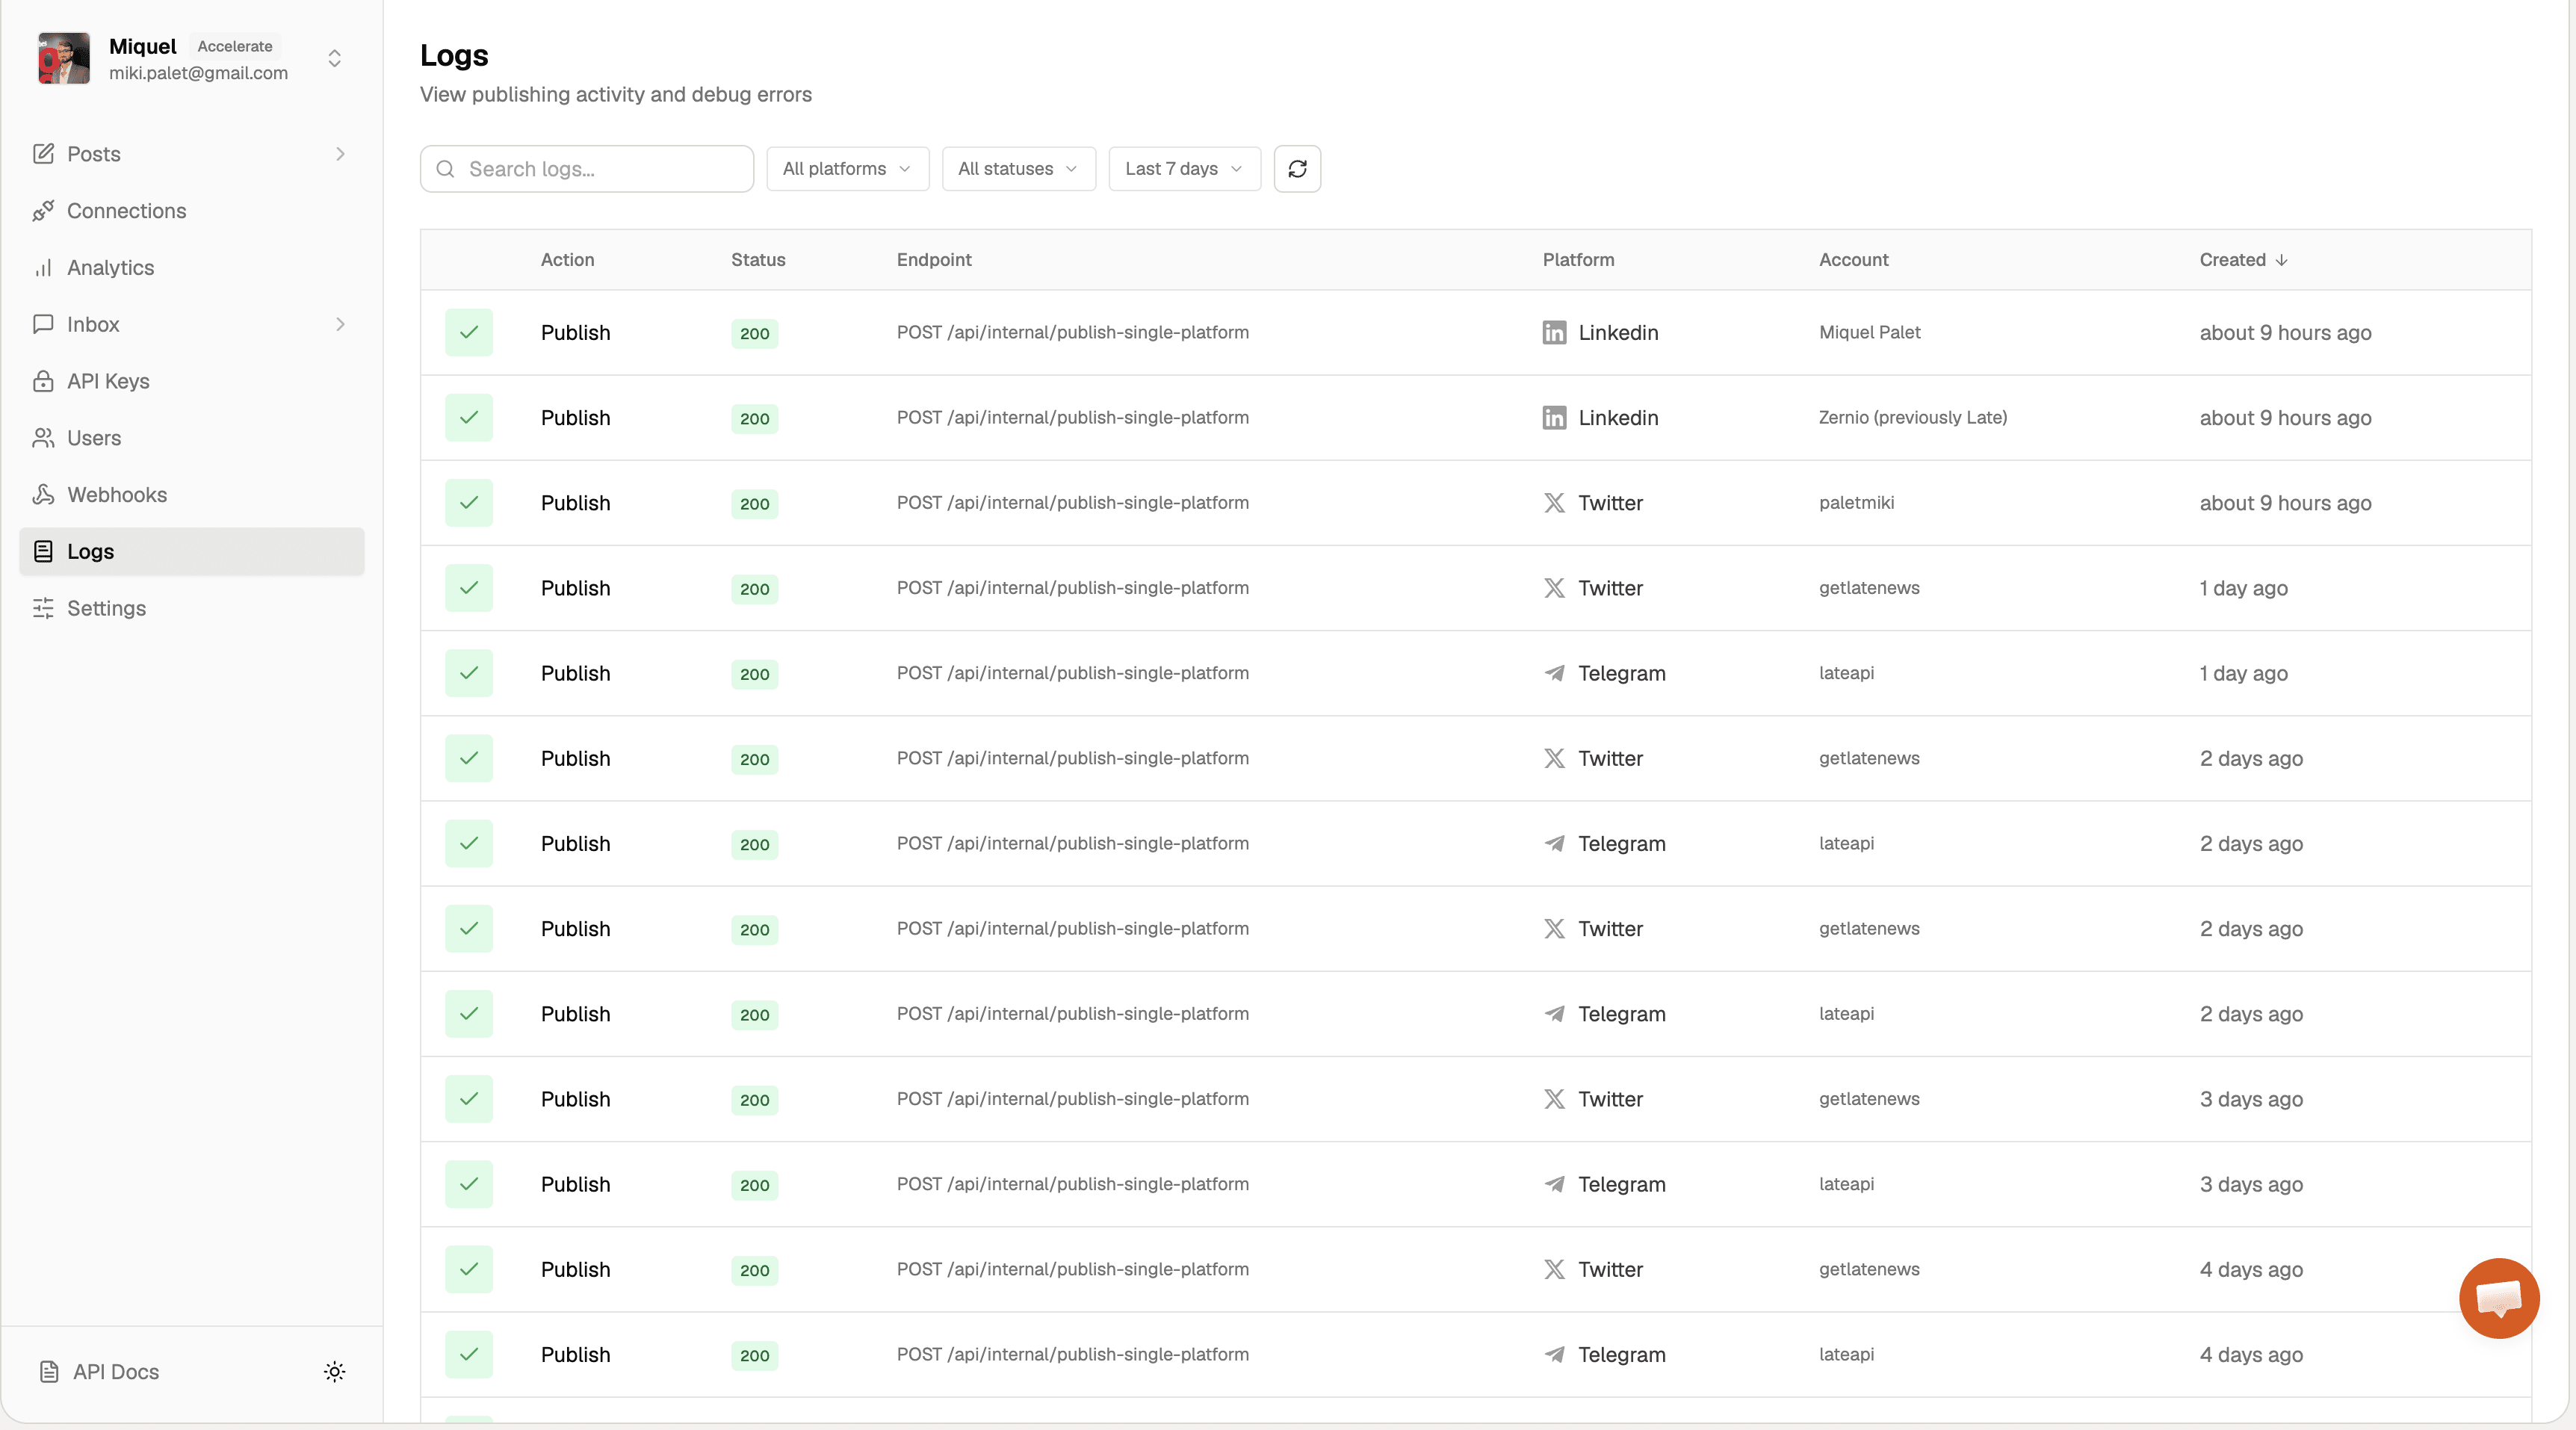Click the green check on the first Linkedin row

coord(469,333)
